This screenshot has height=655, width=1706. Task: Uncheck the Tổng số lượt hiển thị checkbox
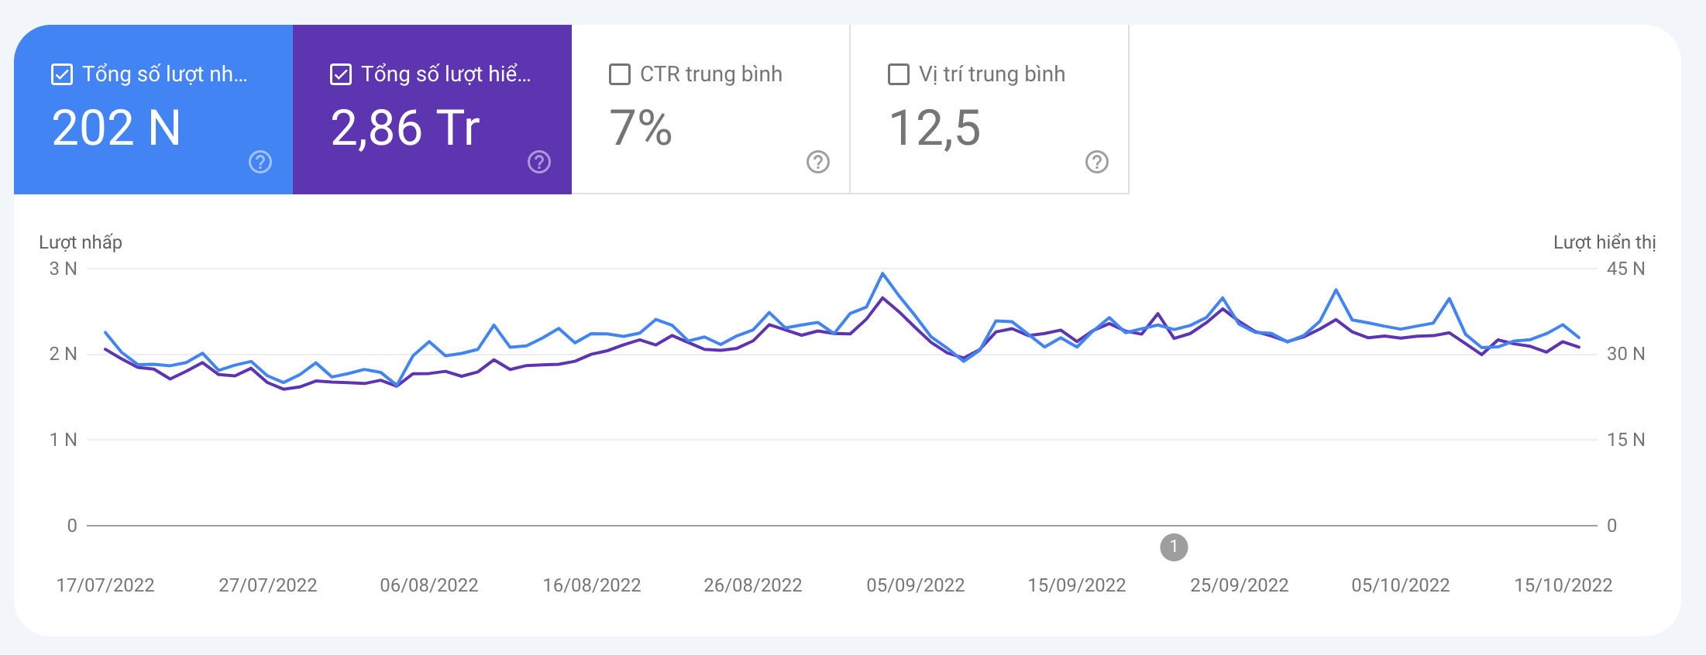coord(341,74)
